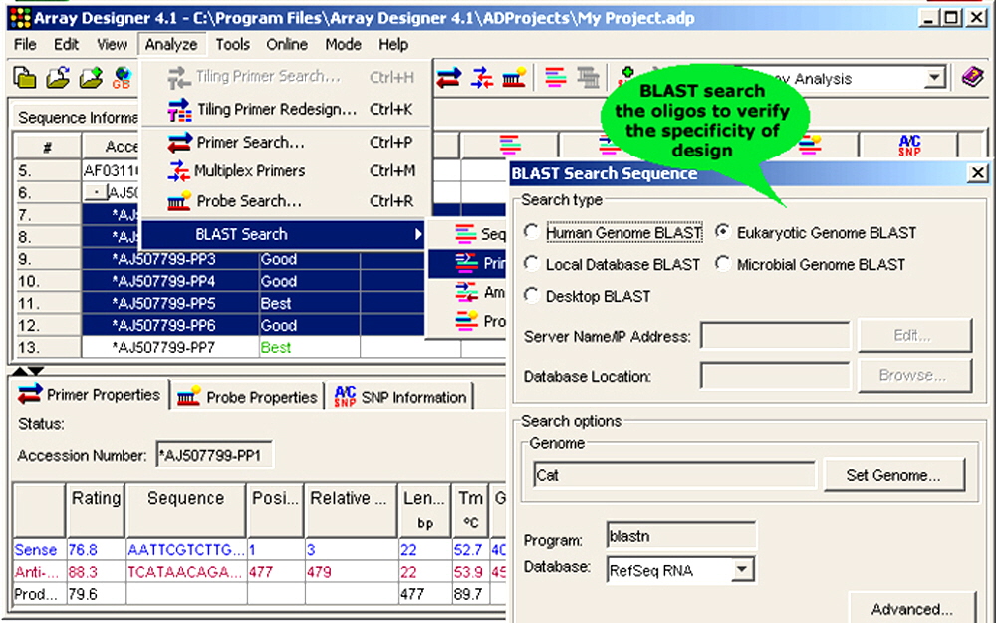Click the Probe Search toolbar icon
The image size is (996, 623).
point(514,78)
